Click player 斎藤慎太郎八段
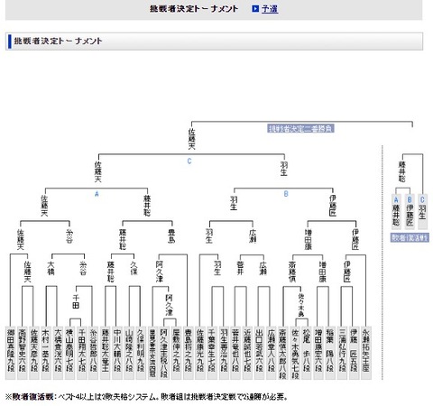This screenshot has width=433, height=406. 282,353
